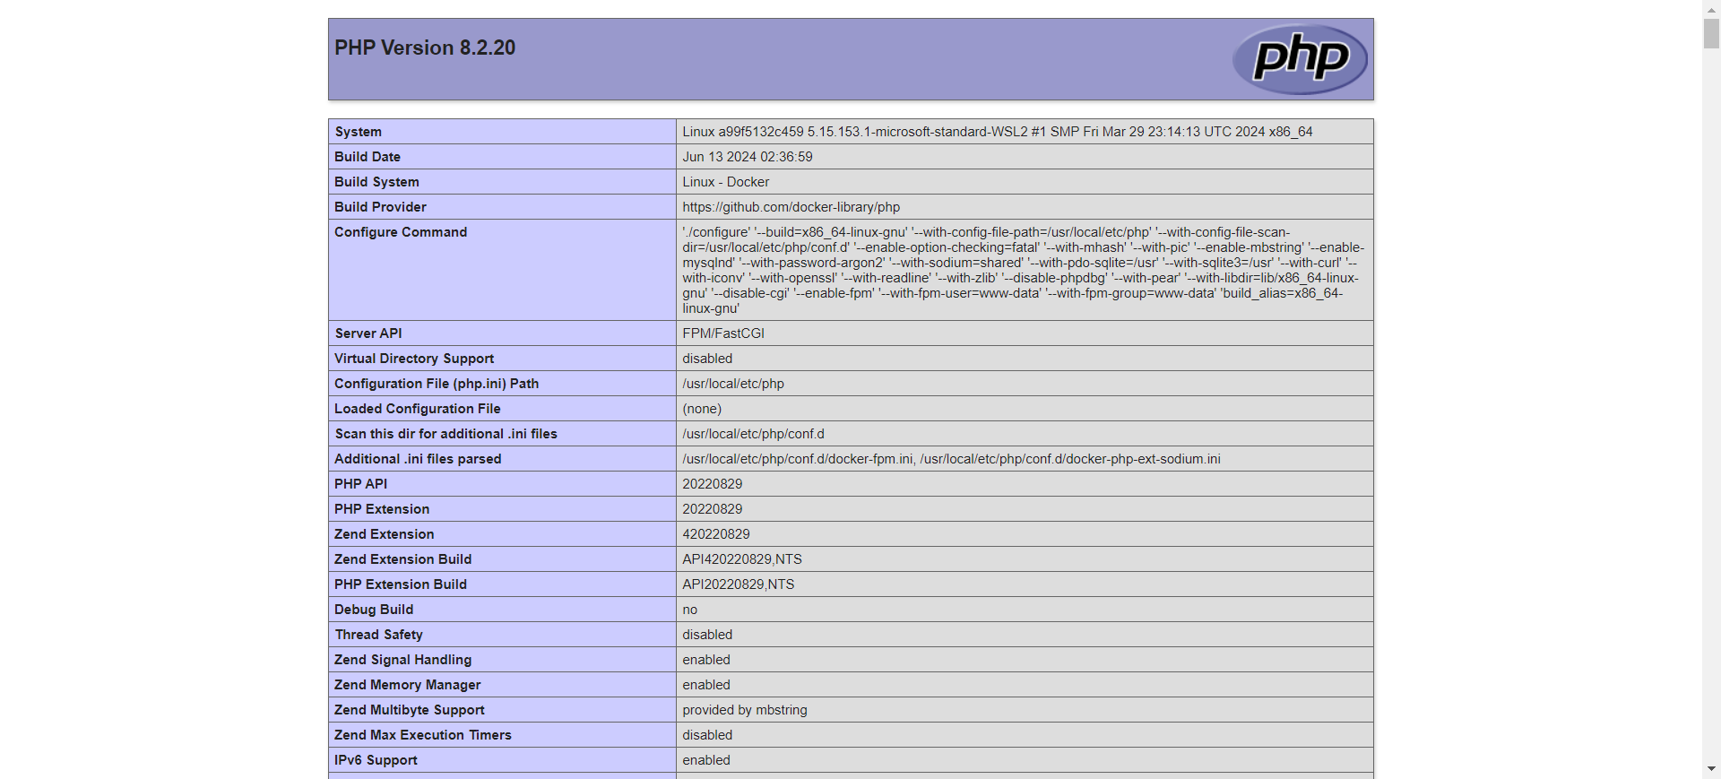Click the Thread Safety label

pos(379,635)
